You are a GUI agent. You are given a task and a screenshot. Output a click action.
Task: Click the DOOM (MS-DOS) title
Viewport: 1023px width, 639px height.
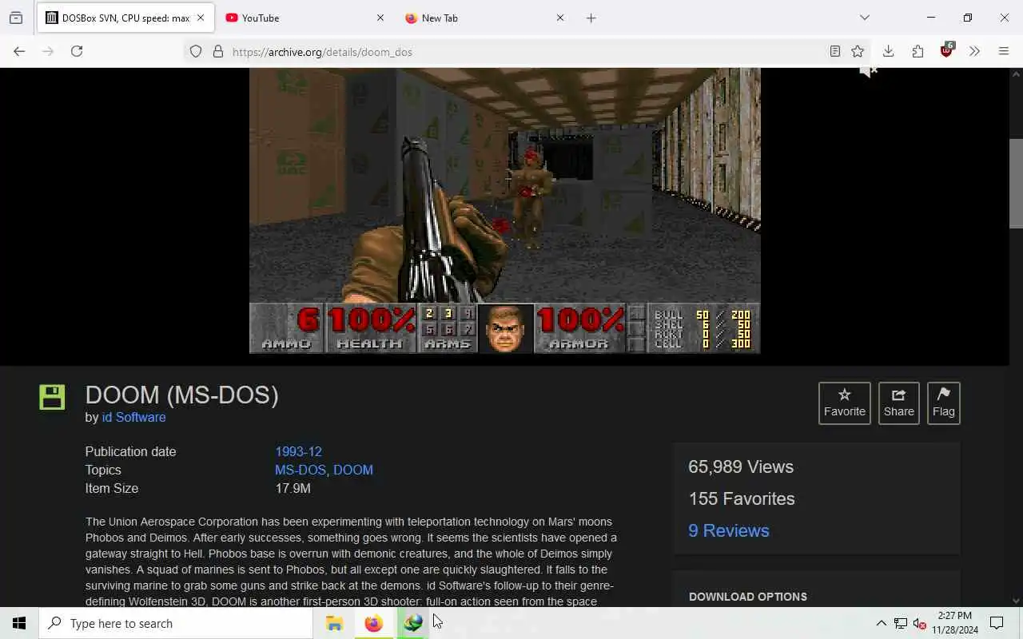[x=181, y=395]
